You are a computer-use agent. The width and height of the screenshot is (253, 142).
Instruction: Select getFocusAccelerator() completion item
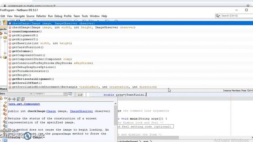tap(130, 71)
